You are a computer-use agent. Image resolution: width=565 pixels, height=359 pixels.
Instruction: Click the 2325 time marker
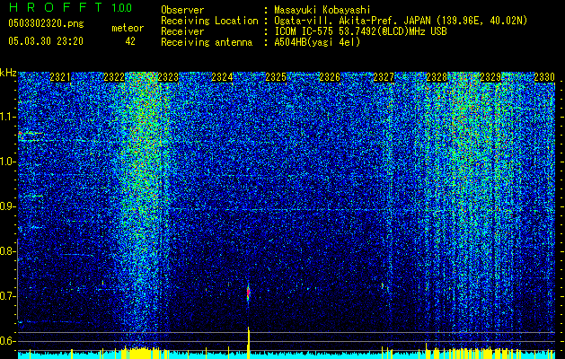[276, 77]
